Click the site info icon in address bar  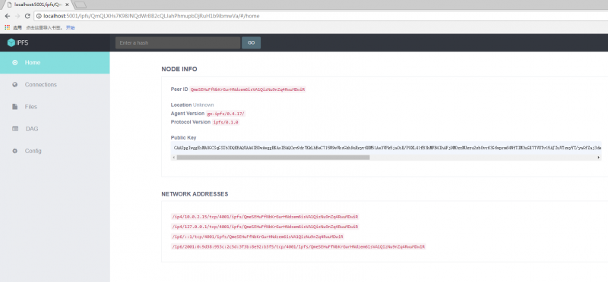(40, 16)
